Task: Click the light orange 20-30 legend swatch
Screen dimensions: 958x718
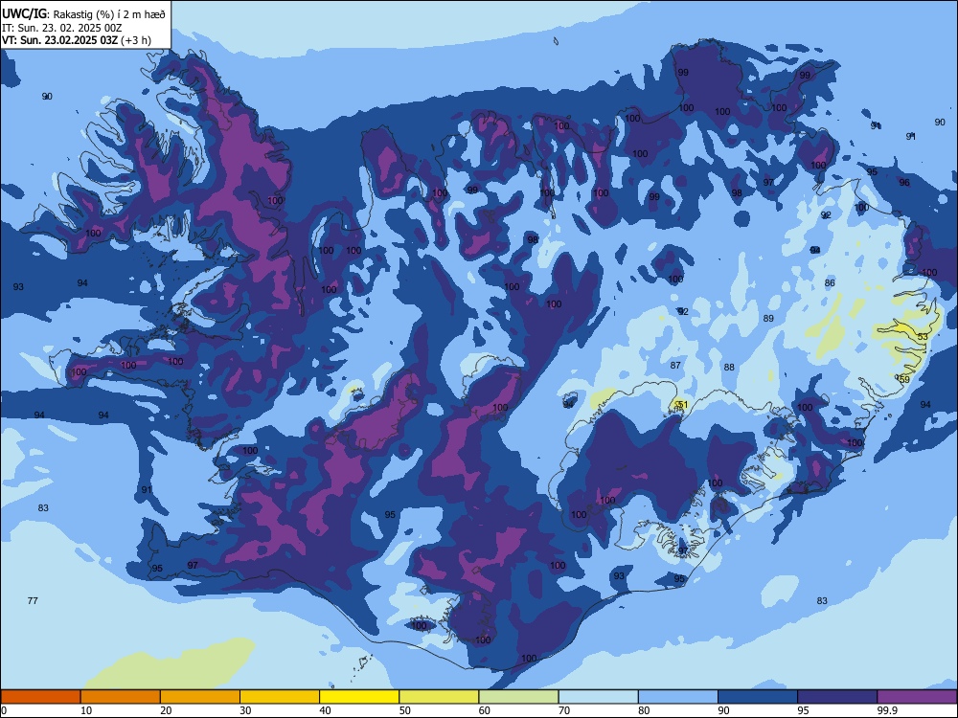Action: 200,697
